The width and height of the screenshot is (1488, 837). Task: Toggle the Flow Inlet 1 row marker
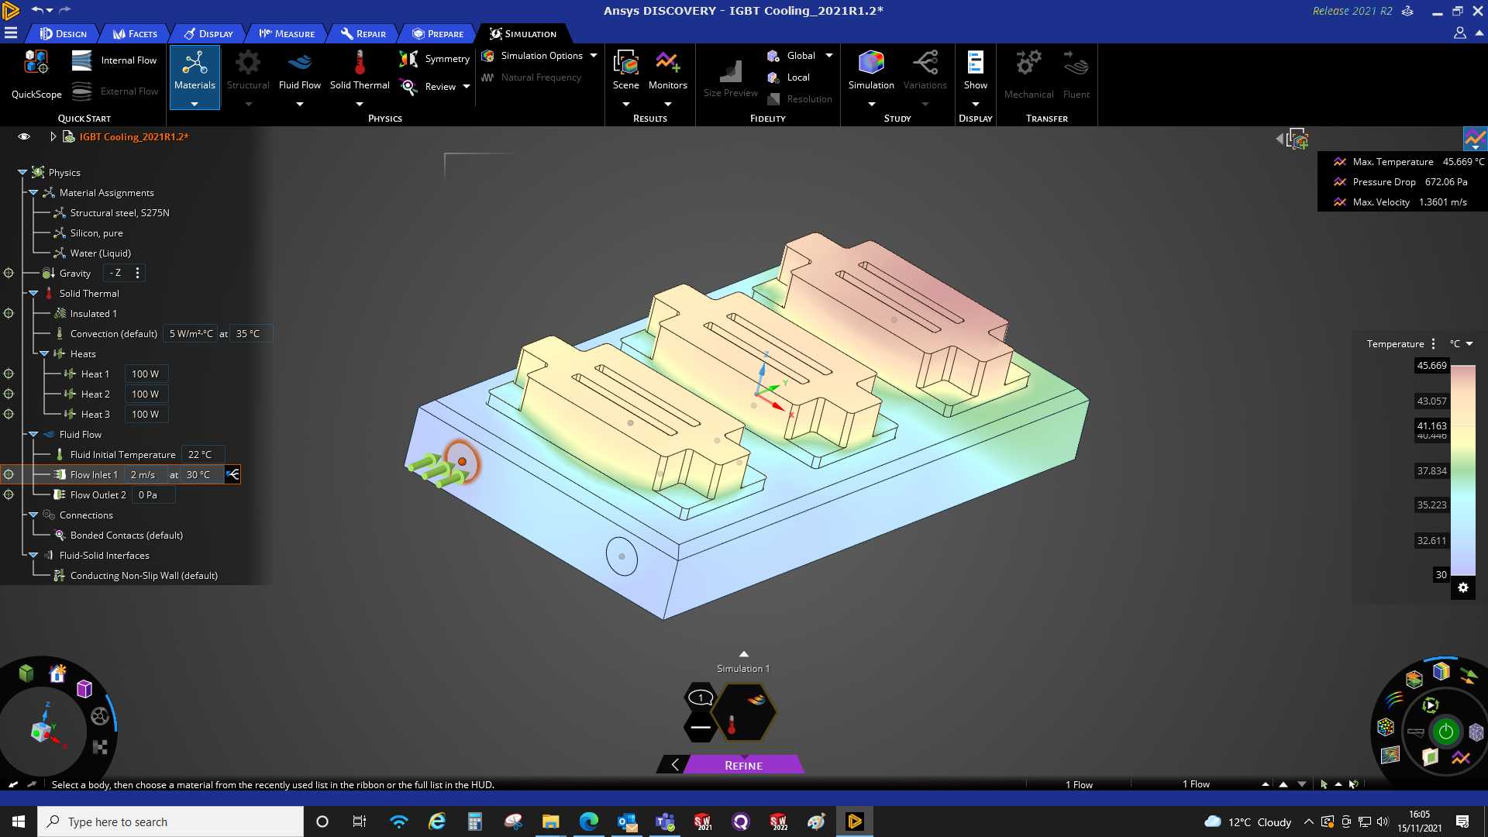(x=9, y=474)
